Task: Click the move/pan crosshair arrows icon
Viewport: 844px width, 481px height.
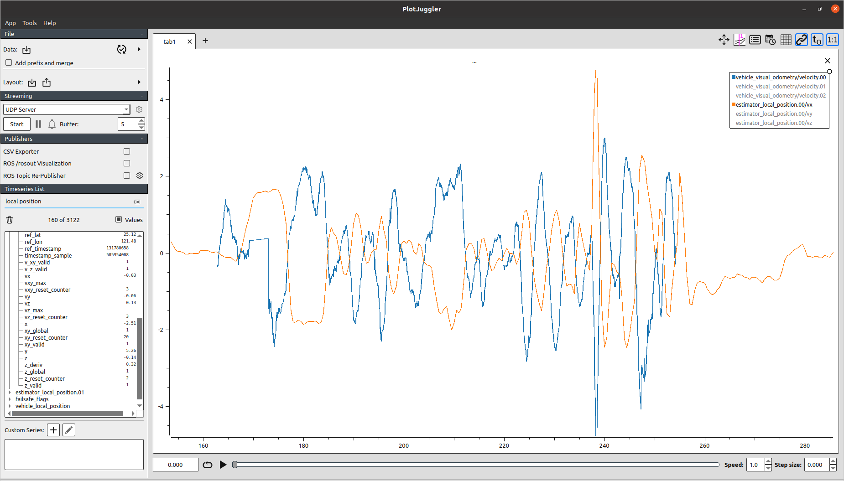Action: tap(724, 40)
